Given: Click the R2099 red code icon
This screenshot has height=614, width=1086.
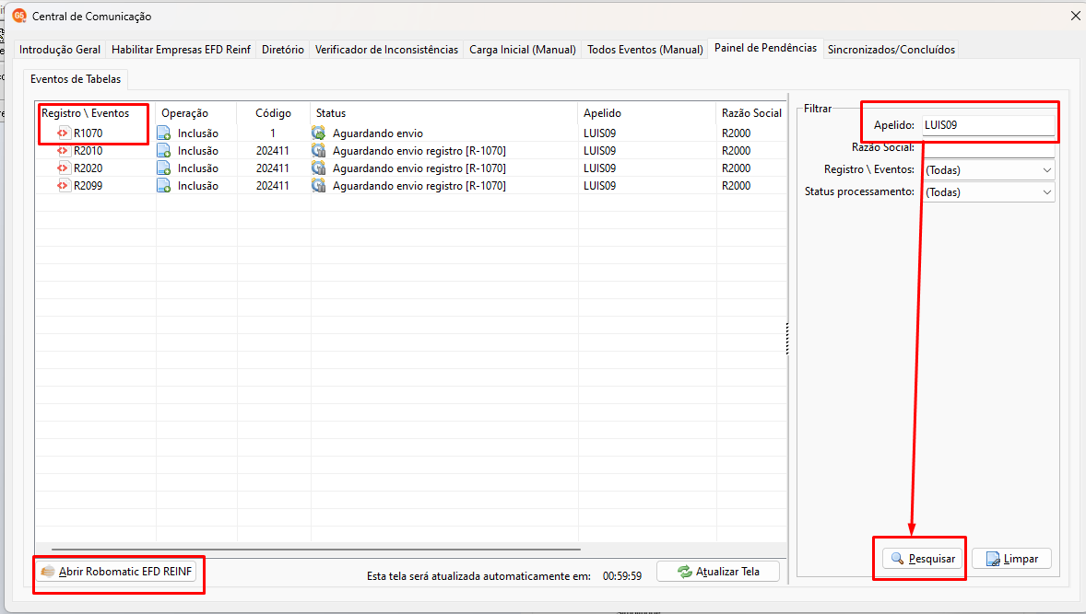Looking at the screenshot, I should point(63,185).
